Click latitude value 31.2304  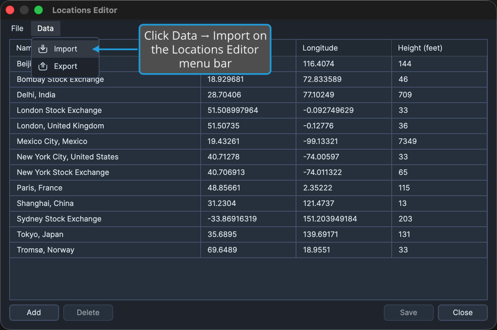222,203
